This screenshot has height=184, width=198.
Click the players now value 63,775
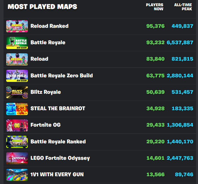[x=155, y=76]
